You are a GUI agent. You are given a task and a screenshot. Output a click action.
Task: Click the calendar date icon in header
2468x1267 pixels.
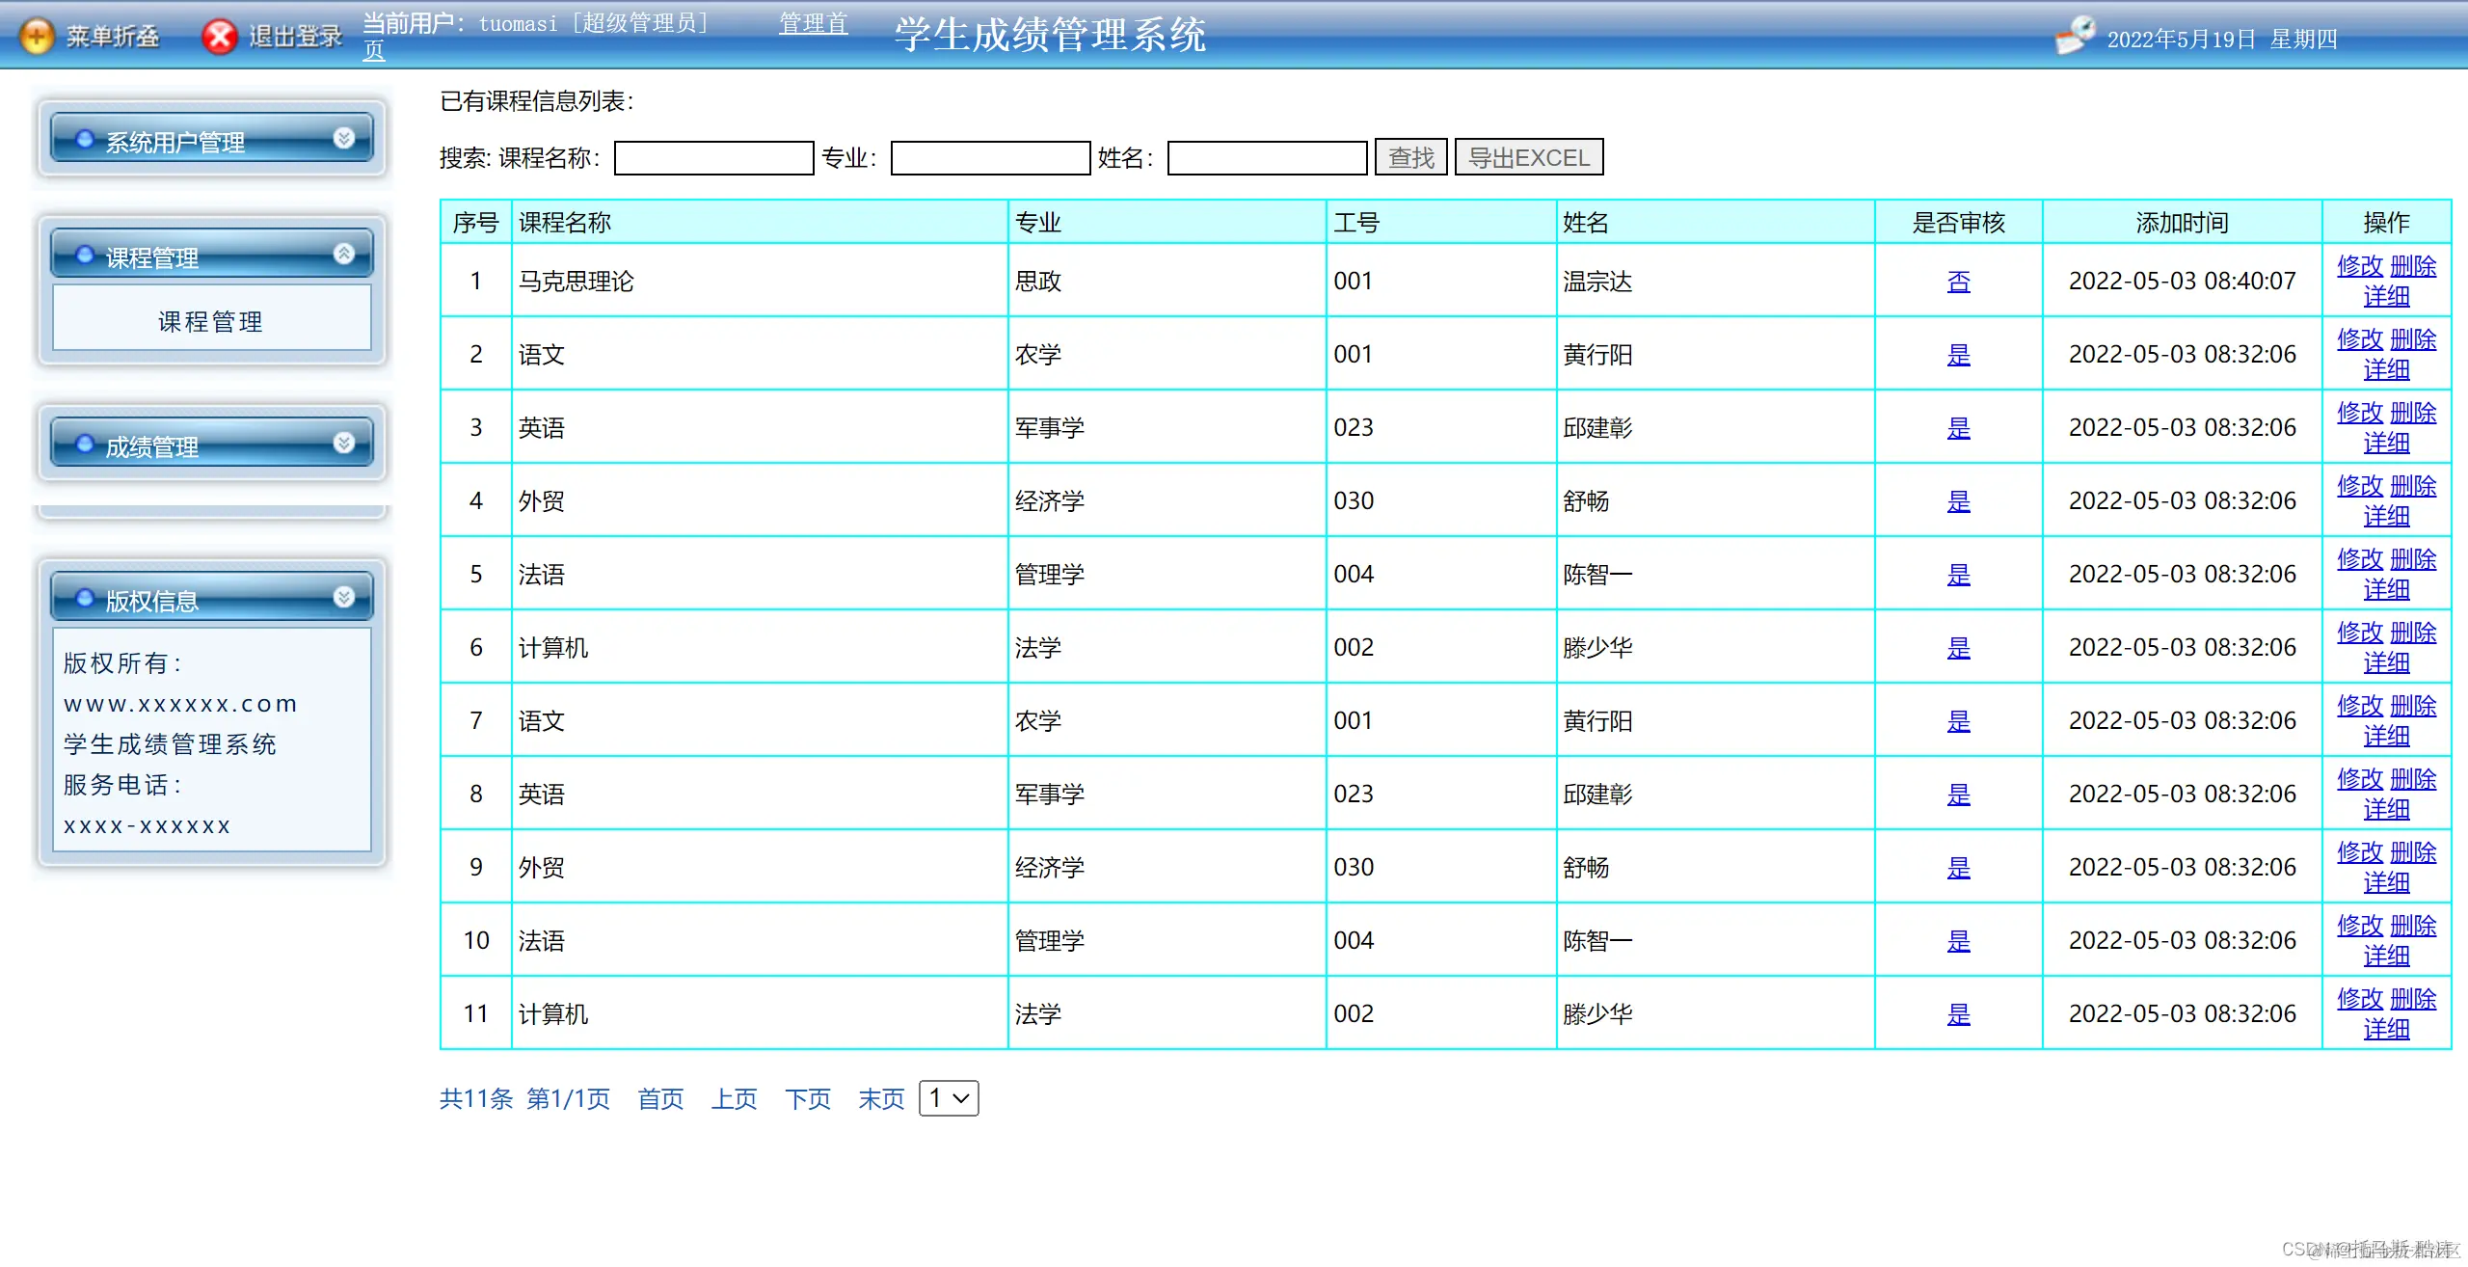pyautogui.click(x=2075, y=37)
